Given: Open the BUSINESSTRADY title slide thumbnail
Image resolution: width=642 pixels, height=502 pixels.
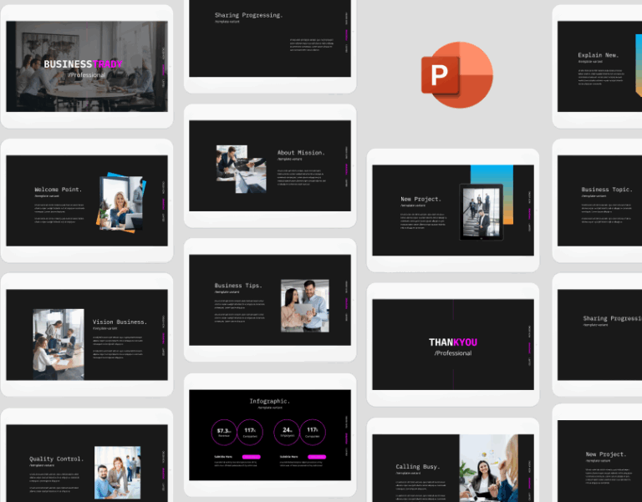Looking at the screenshot, I should point(87,66).
